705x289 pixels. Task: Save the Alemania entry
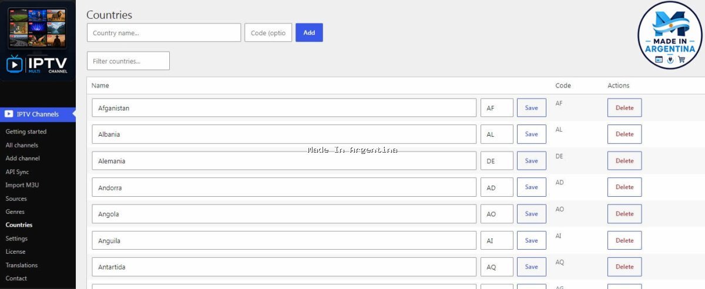(531, 161)
